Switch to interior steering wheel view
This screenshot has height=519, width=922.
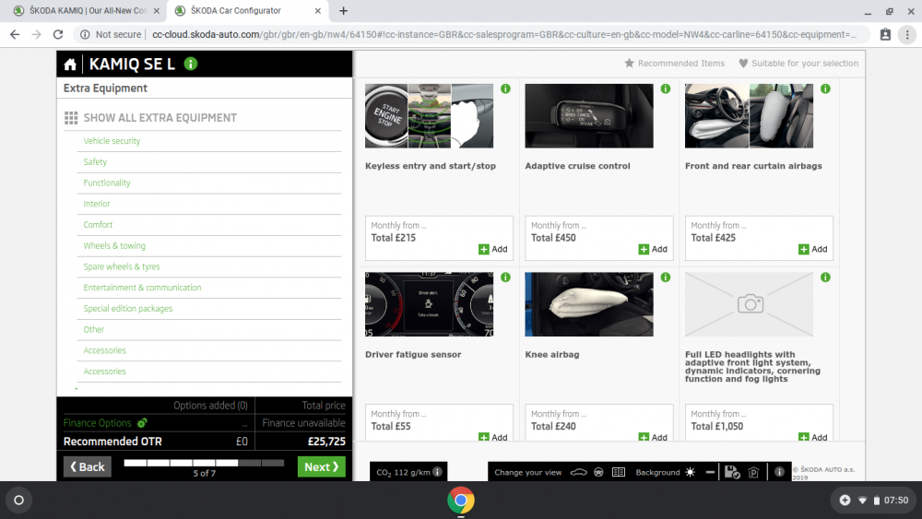click(x=598, y=472)
